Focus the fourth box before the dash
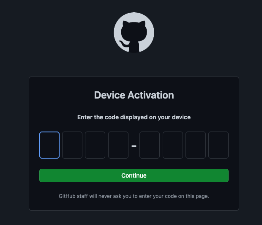The height and width of the screenshot is (225, 262). [x=118, y=145]
